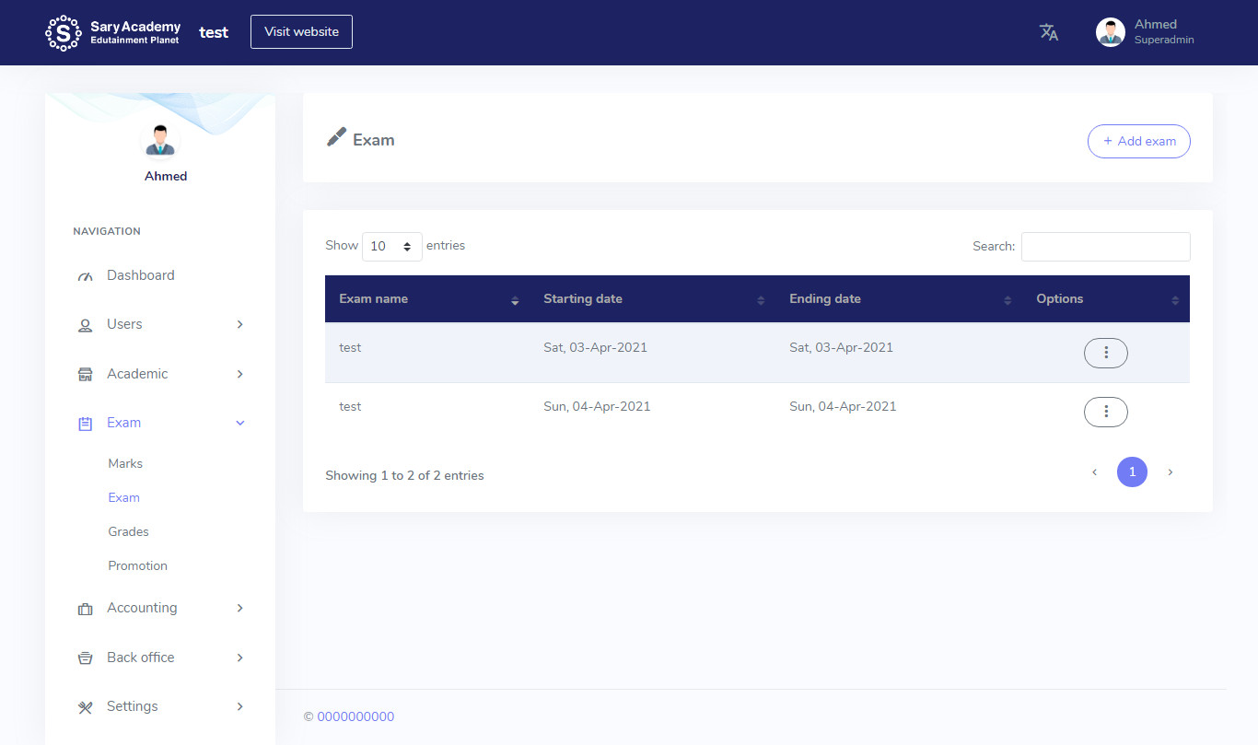Click starting date Sun, 04-Apr-2021 cell
This screenshot has height=745, width=1258.
click(x=597, y=406)
